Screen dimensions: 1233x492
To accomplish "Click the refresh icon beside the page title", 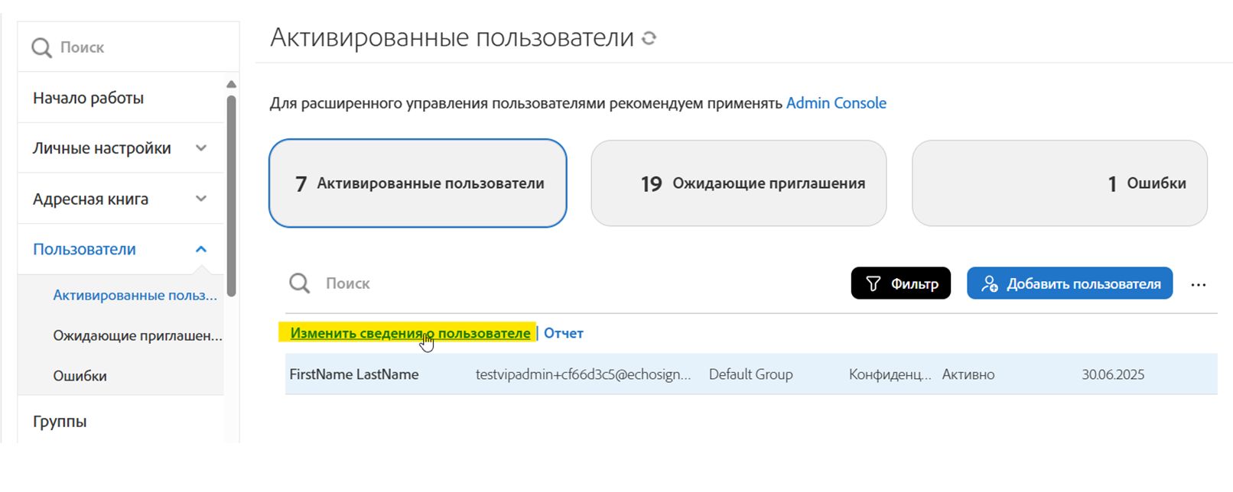I will 649,38.
